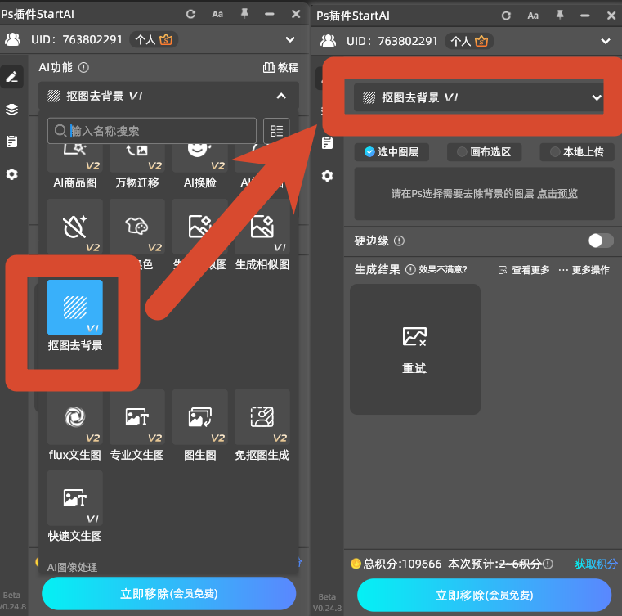Select the 专业文生图 feature

[136, 425]
